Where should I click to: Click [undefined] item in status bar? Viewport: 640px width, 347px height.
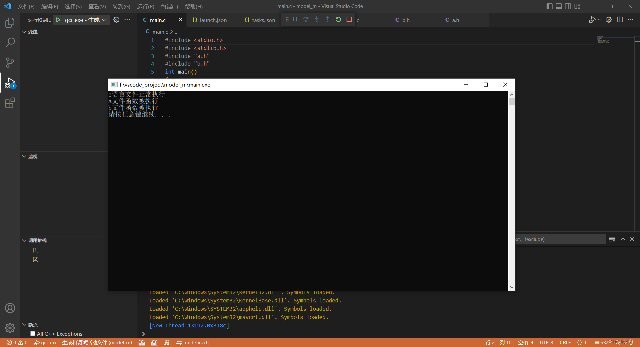[x=192, y=342]
